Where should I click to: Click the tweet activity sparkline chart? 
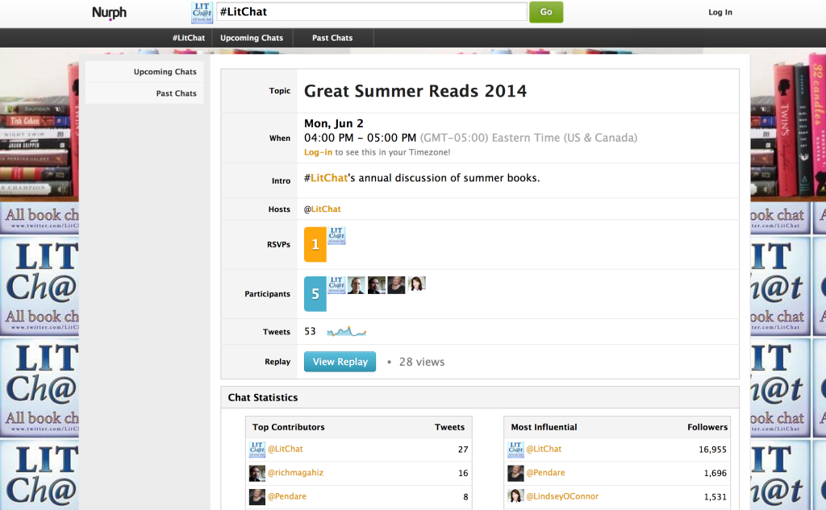(347, 332)
